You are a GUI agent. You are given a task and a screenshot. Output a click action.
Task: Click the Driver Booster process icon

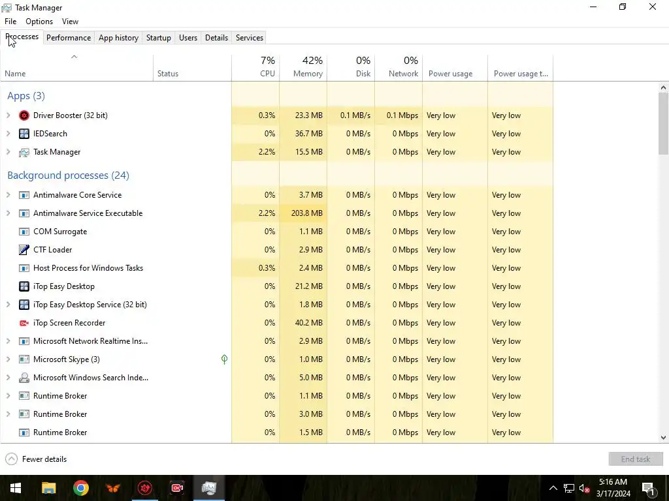tap(24, 115)
